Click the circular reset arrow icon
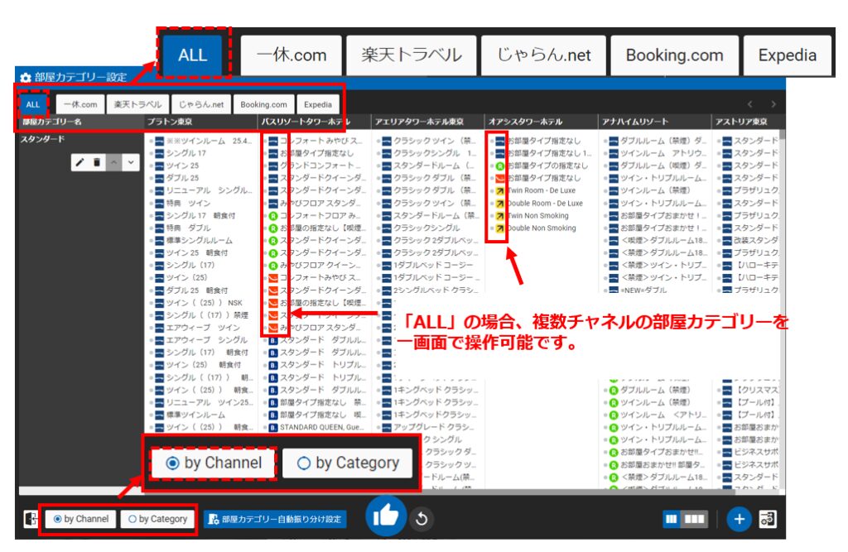Screen dimensions: 848x552 [422, 519]
